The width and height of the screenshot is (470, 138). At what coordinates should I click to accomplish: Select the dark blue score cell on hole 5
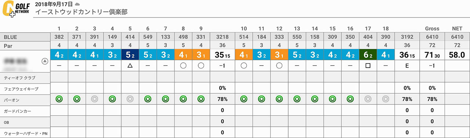130,55
